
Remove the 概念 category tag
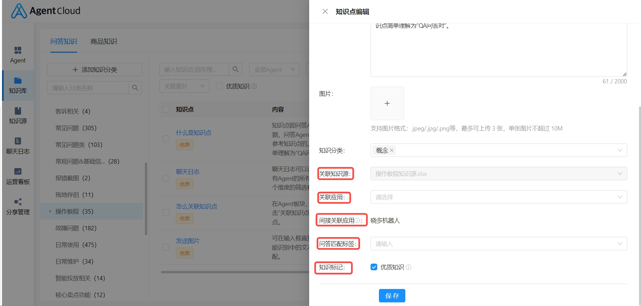click(392, 150)
